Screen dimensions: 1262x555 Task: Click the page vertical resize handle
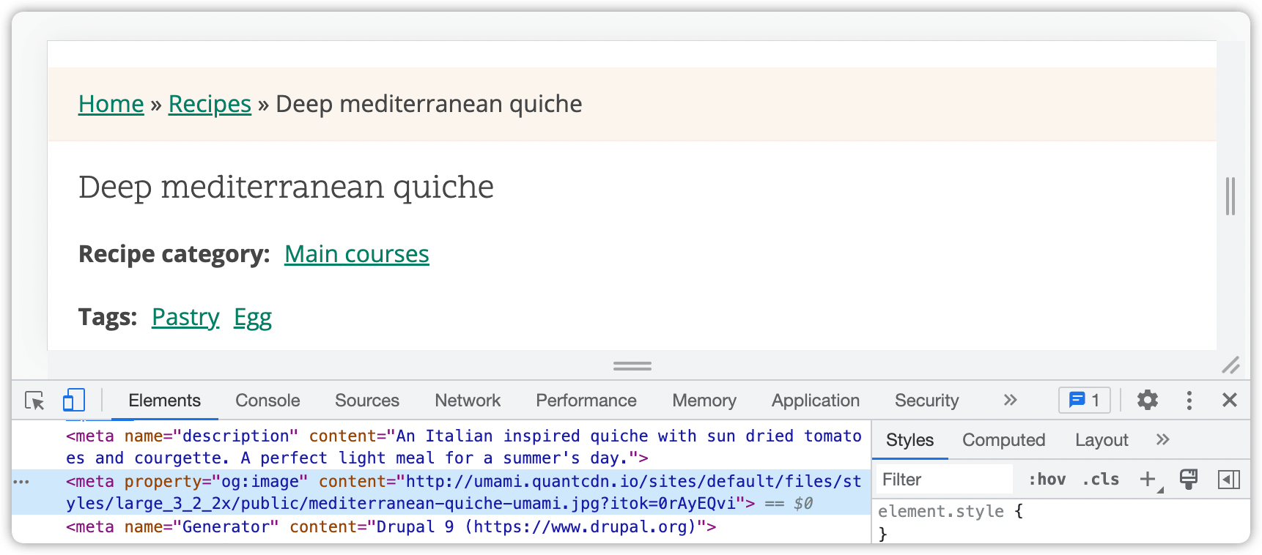click(1230, 196)
